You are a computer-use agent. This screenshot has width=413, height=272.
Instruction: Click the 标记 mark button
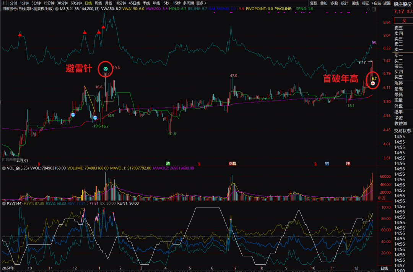point(366,3)
